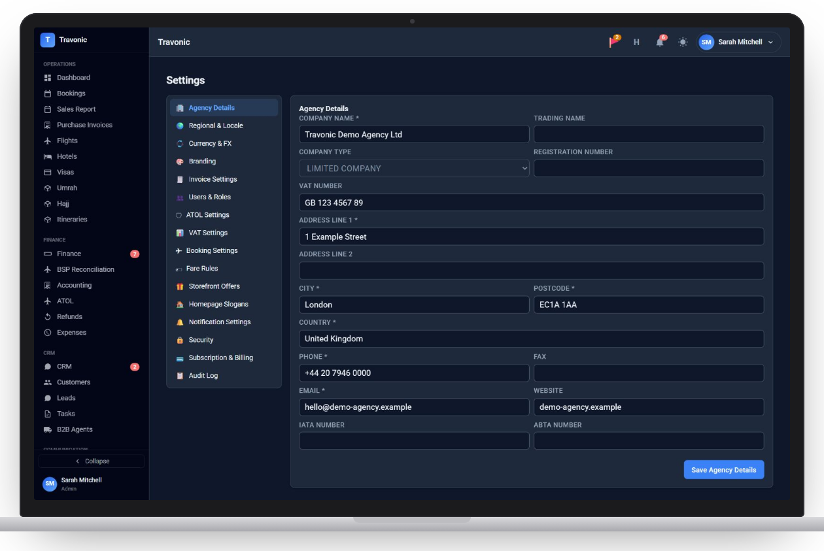Click the ABTA Number field
824x551 pixels.
[649, 441]
